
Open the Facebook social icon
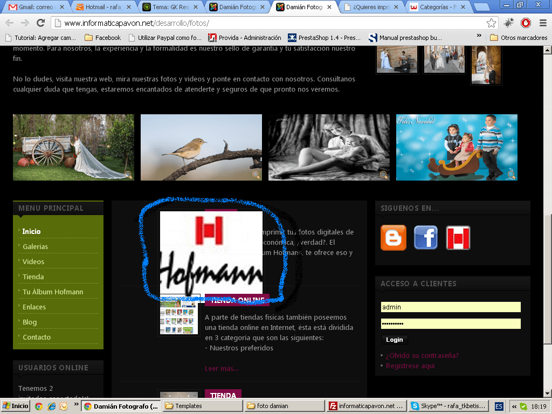(426, 238)
